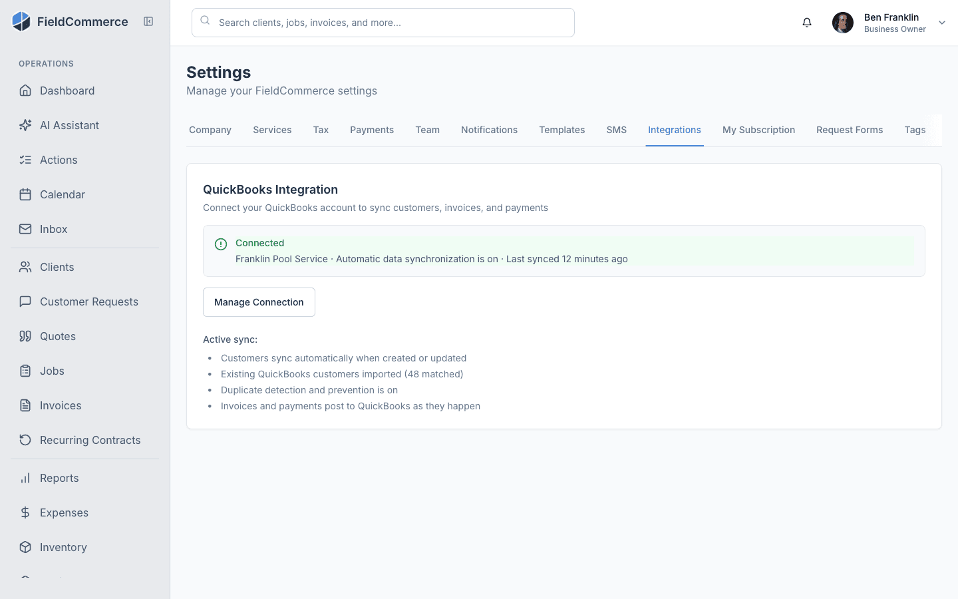The width and height of the screenshot is (958, 599).
Task: Open notifications bell
Action: point(807,23)
